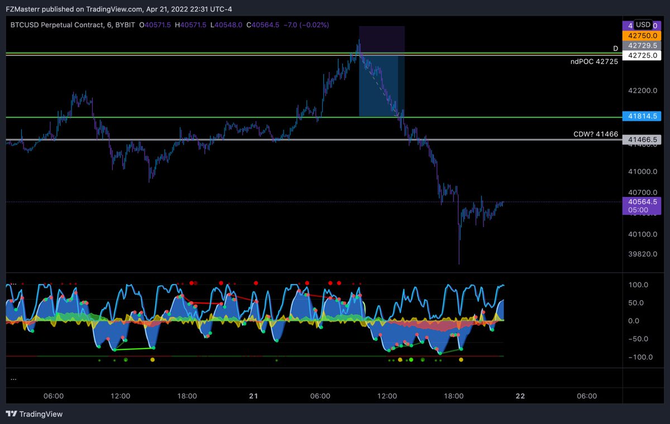Select the shaded short position box on chart
Viewport: 670px width, 424px height.
(x=381, y=71)
